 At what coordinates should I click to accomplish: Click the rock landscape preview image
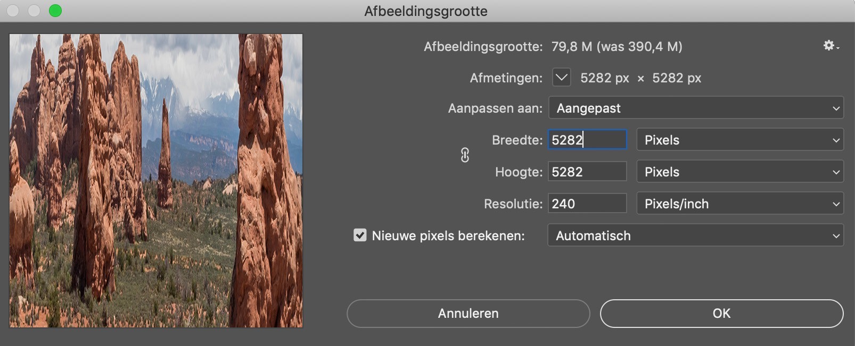[156, 181]
